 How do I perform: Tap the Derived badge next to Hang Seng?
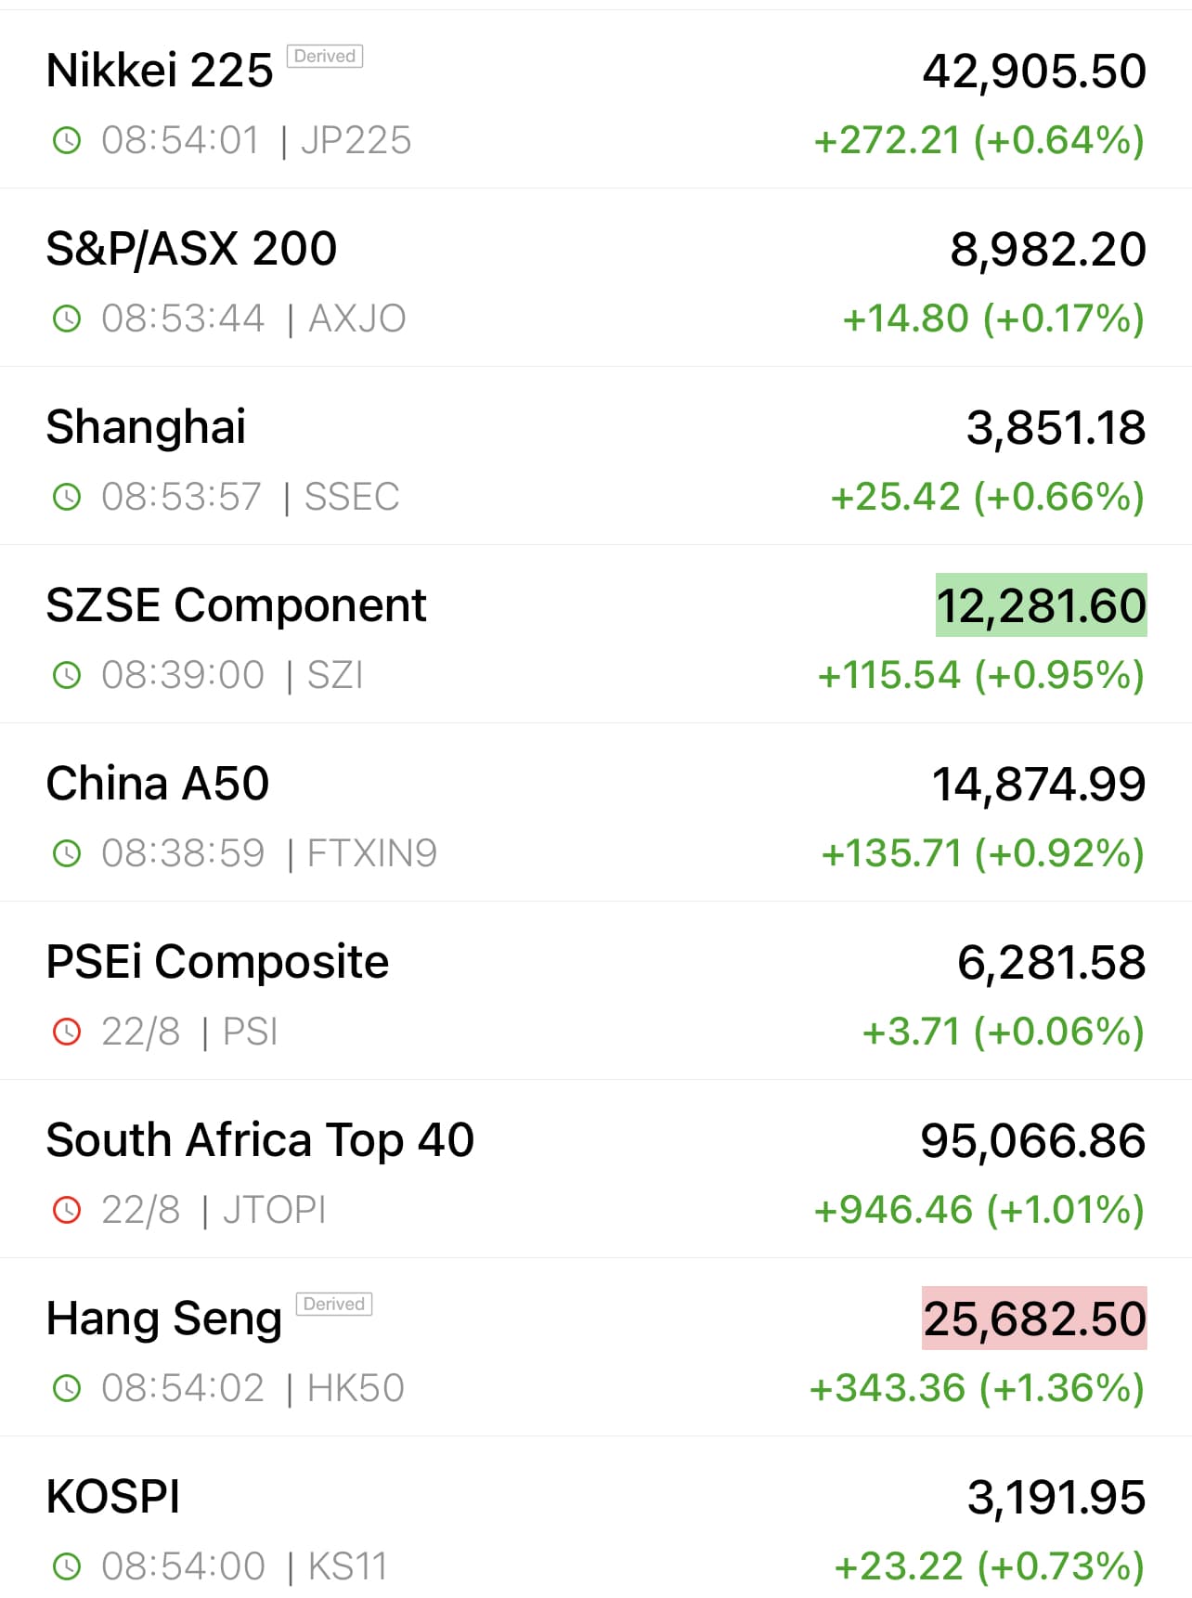(333, 1305)
